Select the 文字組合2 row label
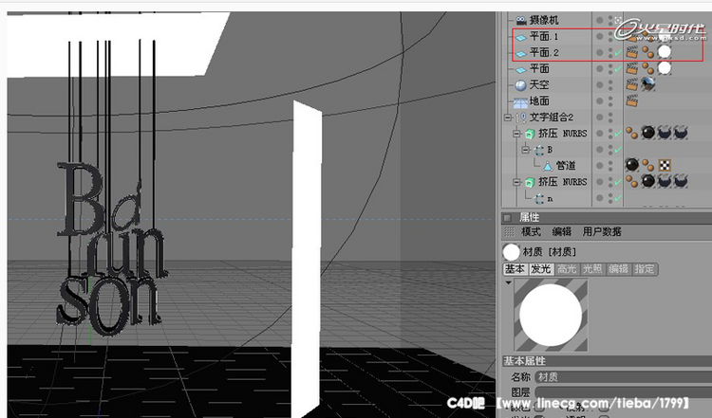 click(552, 118)
